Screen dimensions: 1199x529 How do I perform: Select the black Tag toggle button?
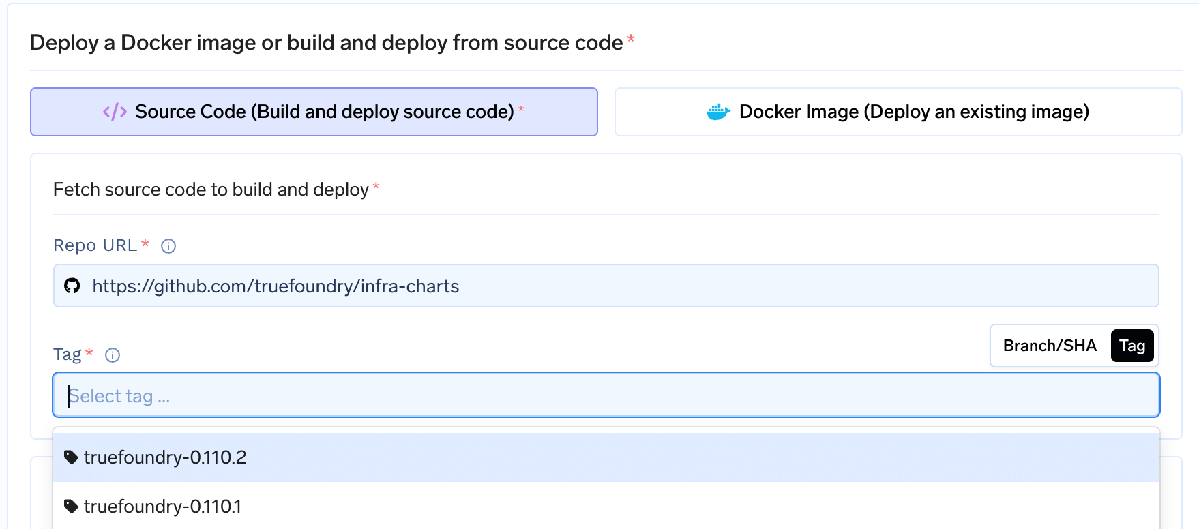1131,346
